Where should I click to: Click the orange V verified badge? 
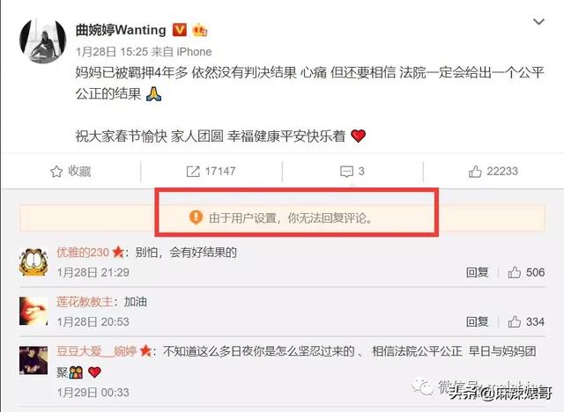180,30
